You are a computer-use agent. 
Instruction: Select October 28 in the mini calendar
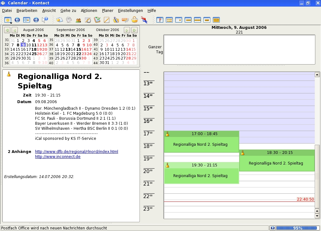128,58
